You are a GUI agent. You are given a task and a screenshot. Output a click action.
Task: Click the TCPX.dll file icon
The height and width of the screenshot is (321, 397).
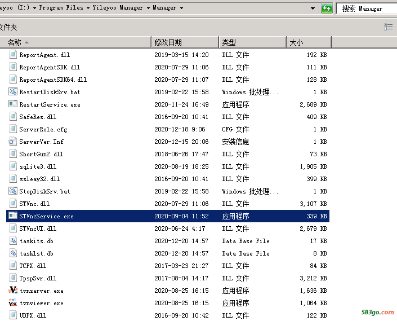click(x=13, y=266)
